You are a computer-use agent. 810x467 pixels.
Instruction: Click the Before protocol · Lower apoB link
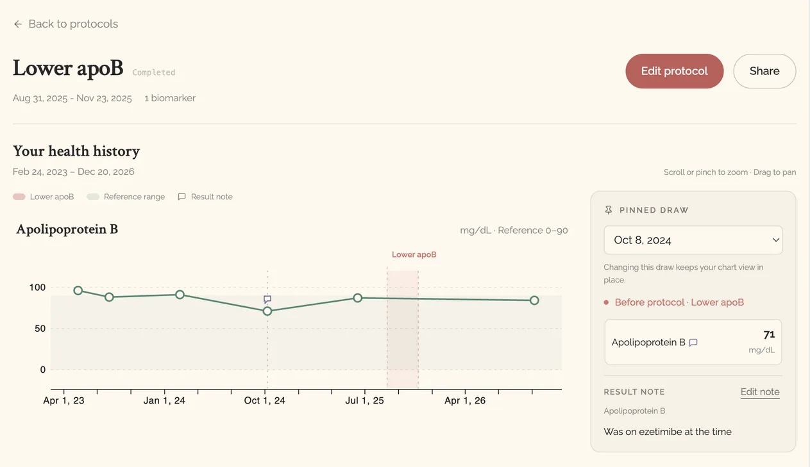coord(679,302)
